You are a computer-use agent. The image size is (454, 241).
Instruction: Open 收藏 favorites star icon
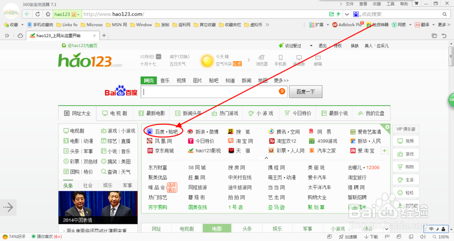6,25
